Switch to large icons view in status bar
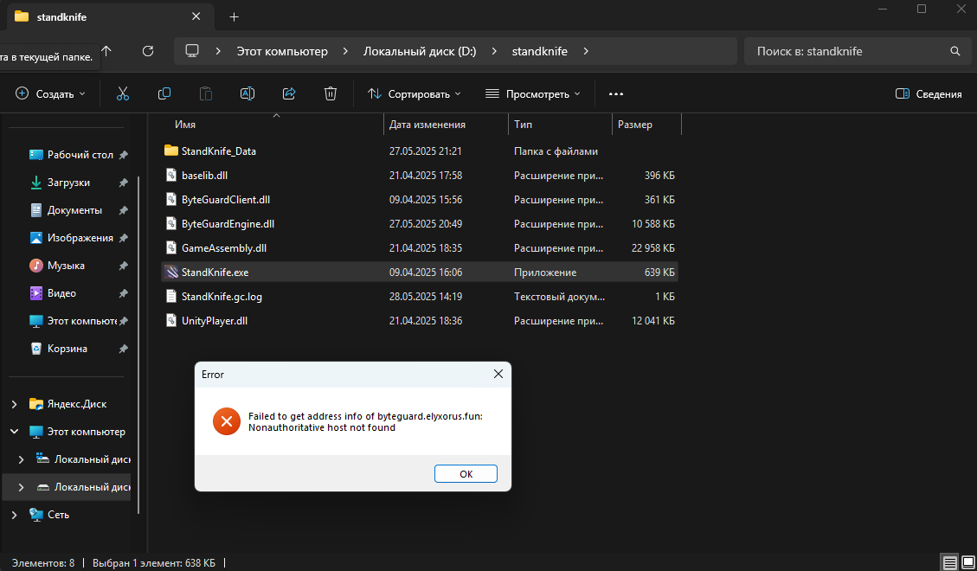This screenshot has height=571, width=977. click(967, 563)
